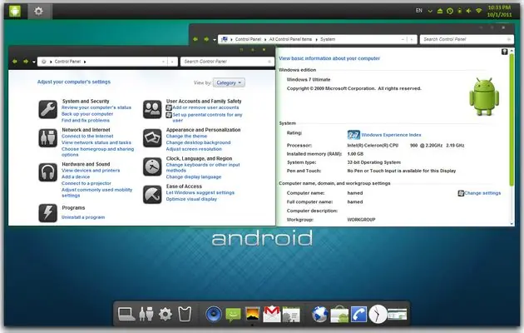Click Search Control Panel field in front window
Viewport: 524px width, 333px height.
(x=226, y=62)
